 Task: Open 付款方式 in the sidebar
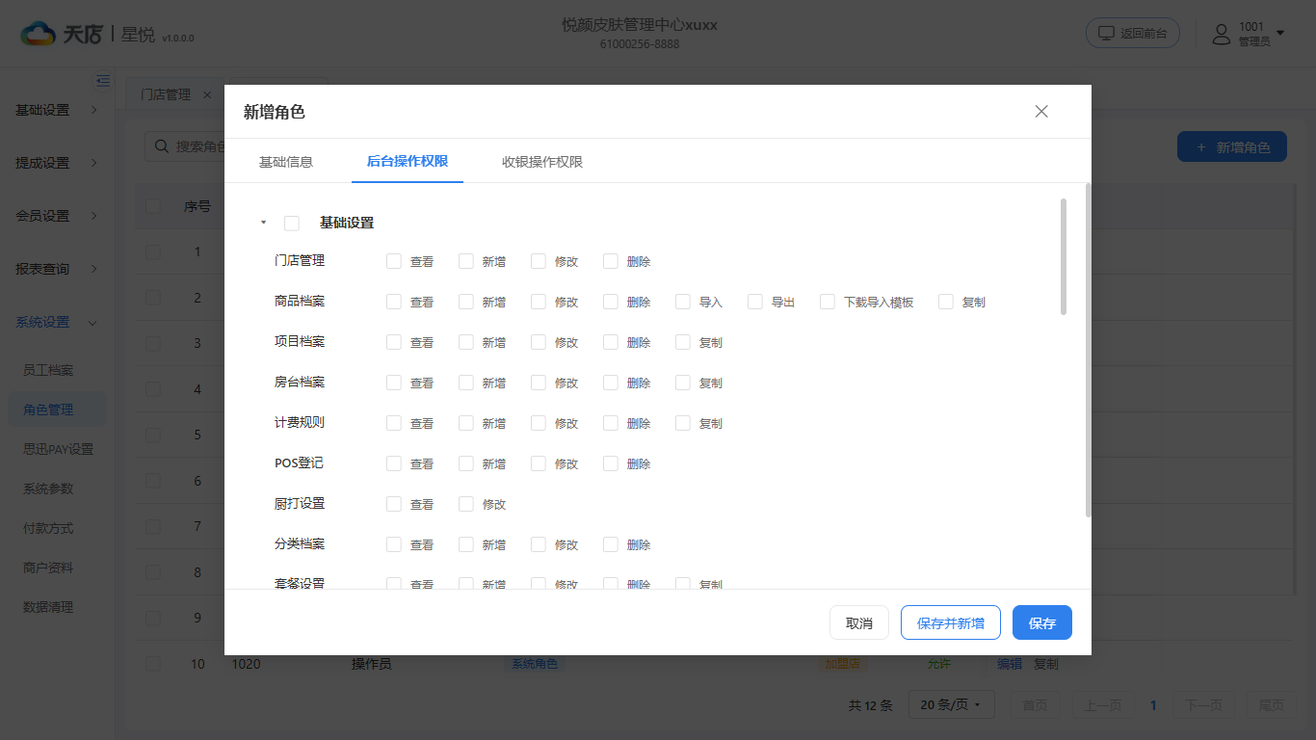point(48,528)
